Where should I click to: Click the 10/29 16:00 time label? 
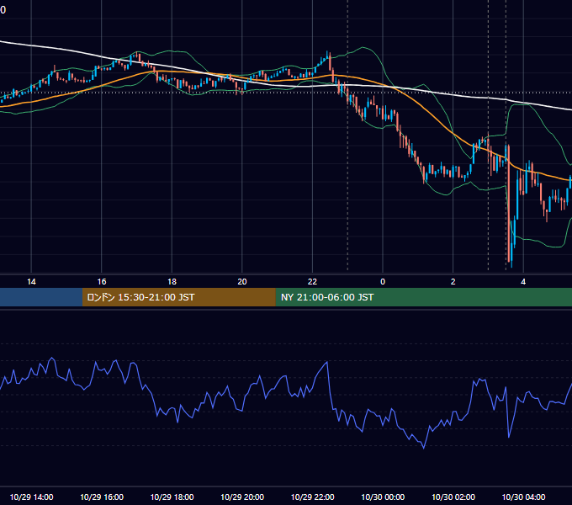pos(102,497)
